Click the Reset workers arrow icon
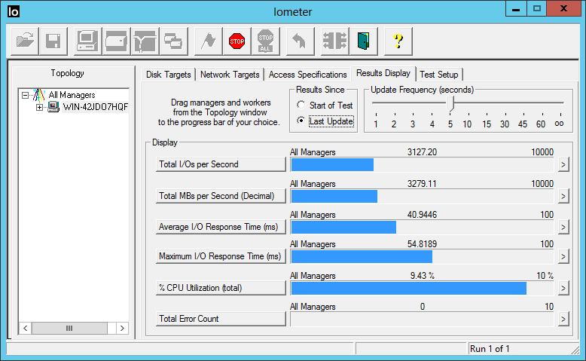This screenshot has width=586, height=361. click(x=299, y=41)
